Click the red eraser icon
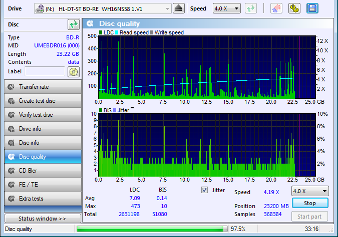This screenshot has width=338, height=237. (x=276, y=8)
